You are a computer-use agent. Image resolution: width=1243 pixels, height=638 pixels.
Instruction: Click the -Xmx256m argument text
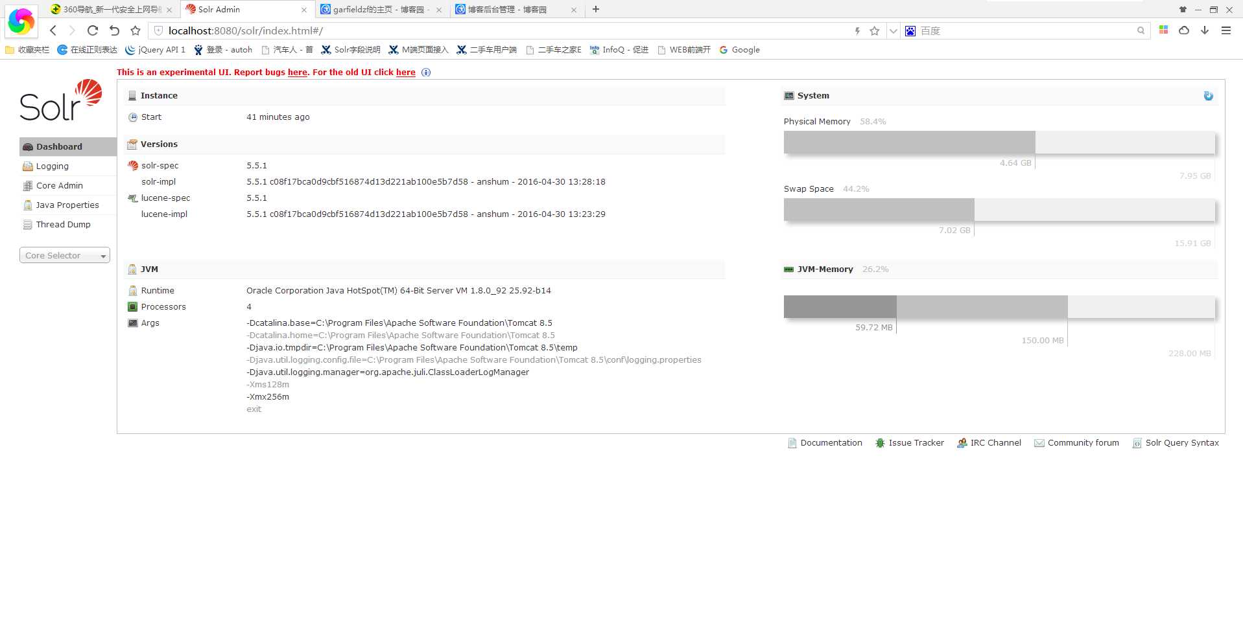268,397
